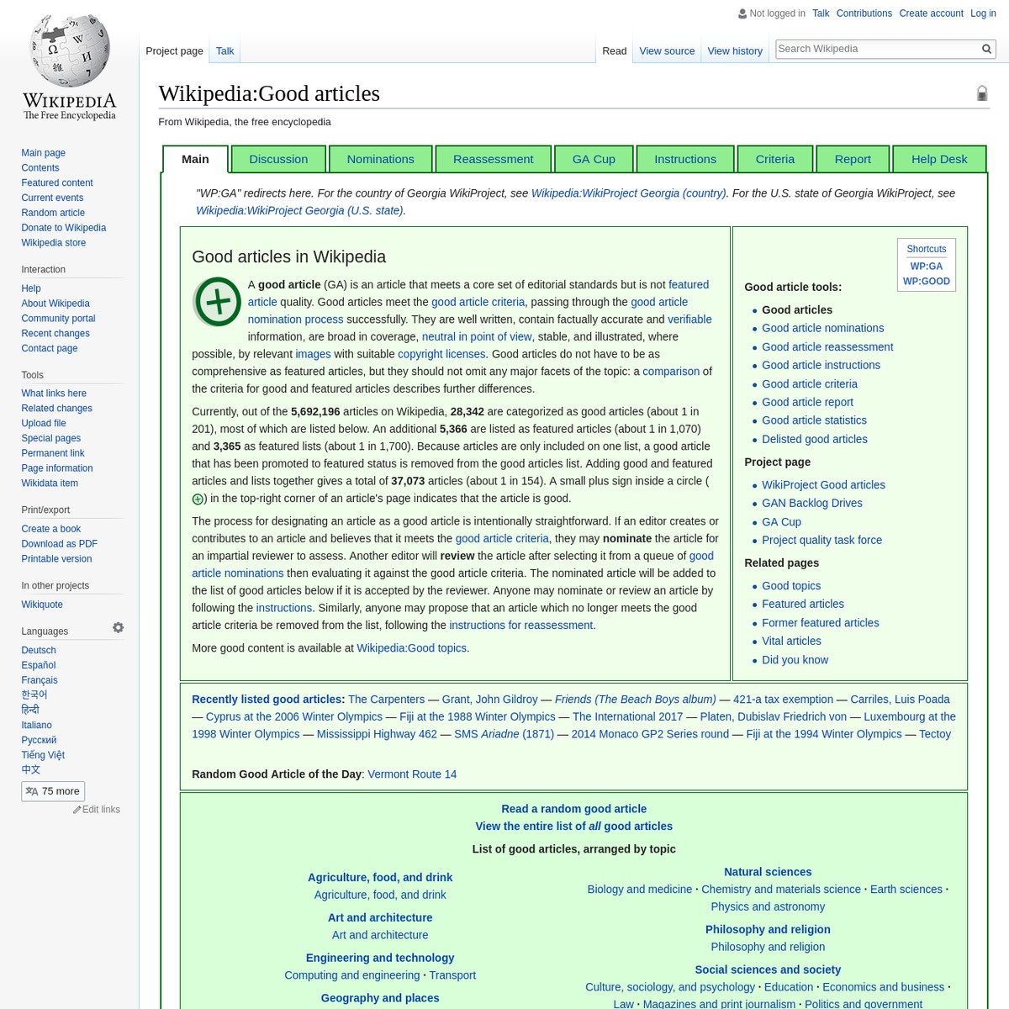
Task: Click the small inline green plus icon
Action: pyautogui.click(x=198, y=499)
